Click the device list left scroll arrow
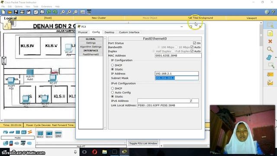Viewport: 277px width, 156px height. tap(37, 143)
